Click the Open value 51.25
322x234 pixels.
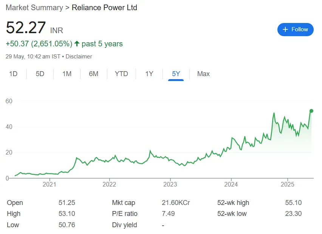tap(67, 203)
